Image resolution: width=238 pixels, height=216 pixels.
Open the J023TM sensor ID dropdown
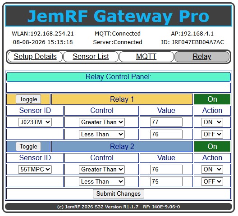35,122
